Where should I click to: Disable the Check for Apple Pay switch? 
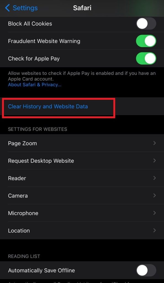(x=146, y=59)
